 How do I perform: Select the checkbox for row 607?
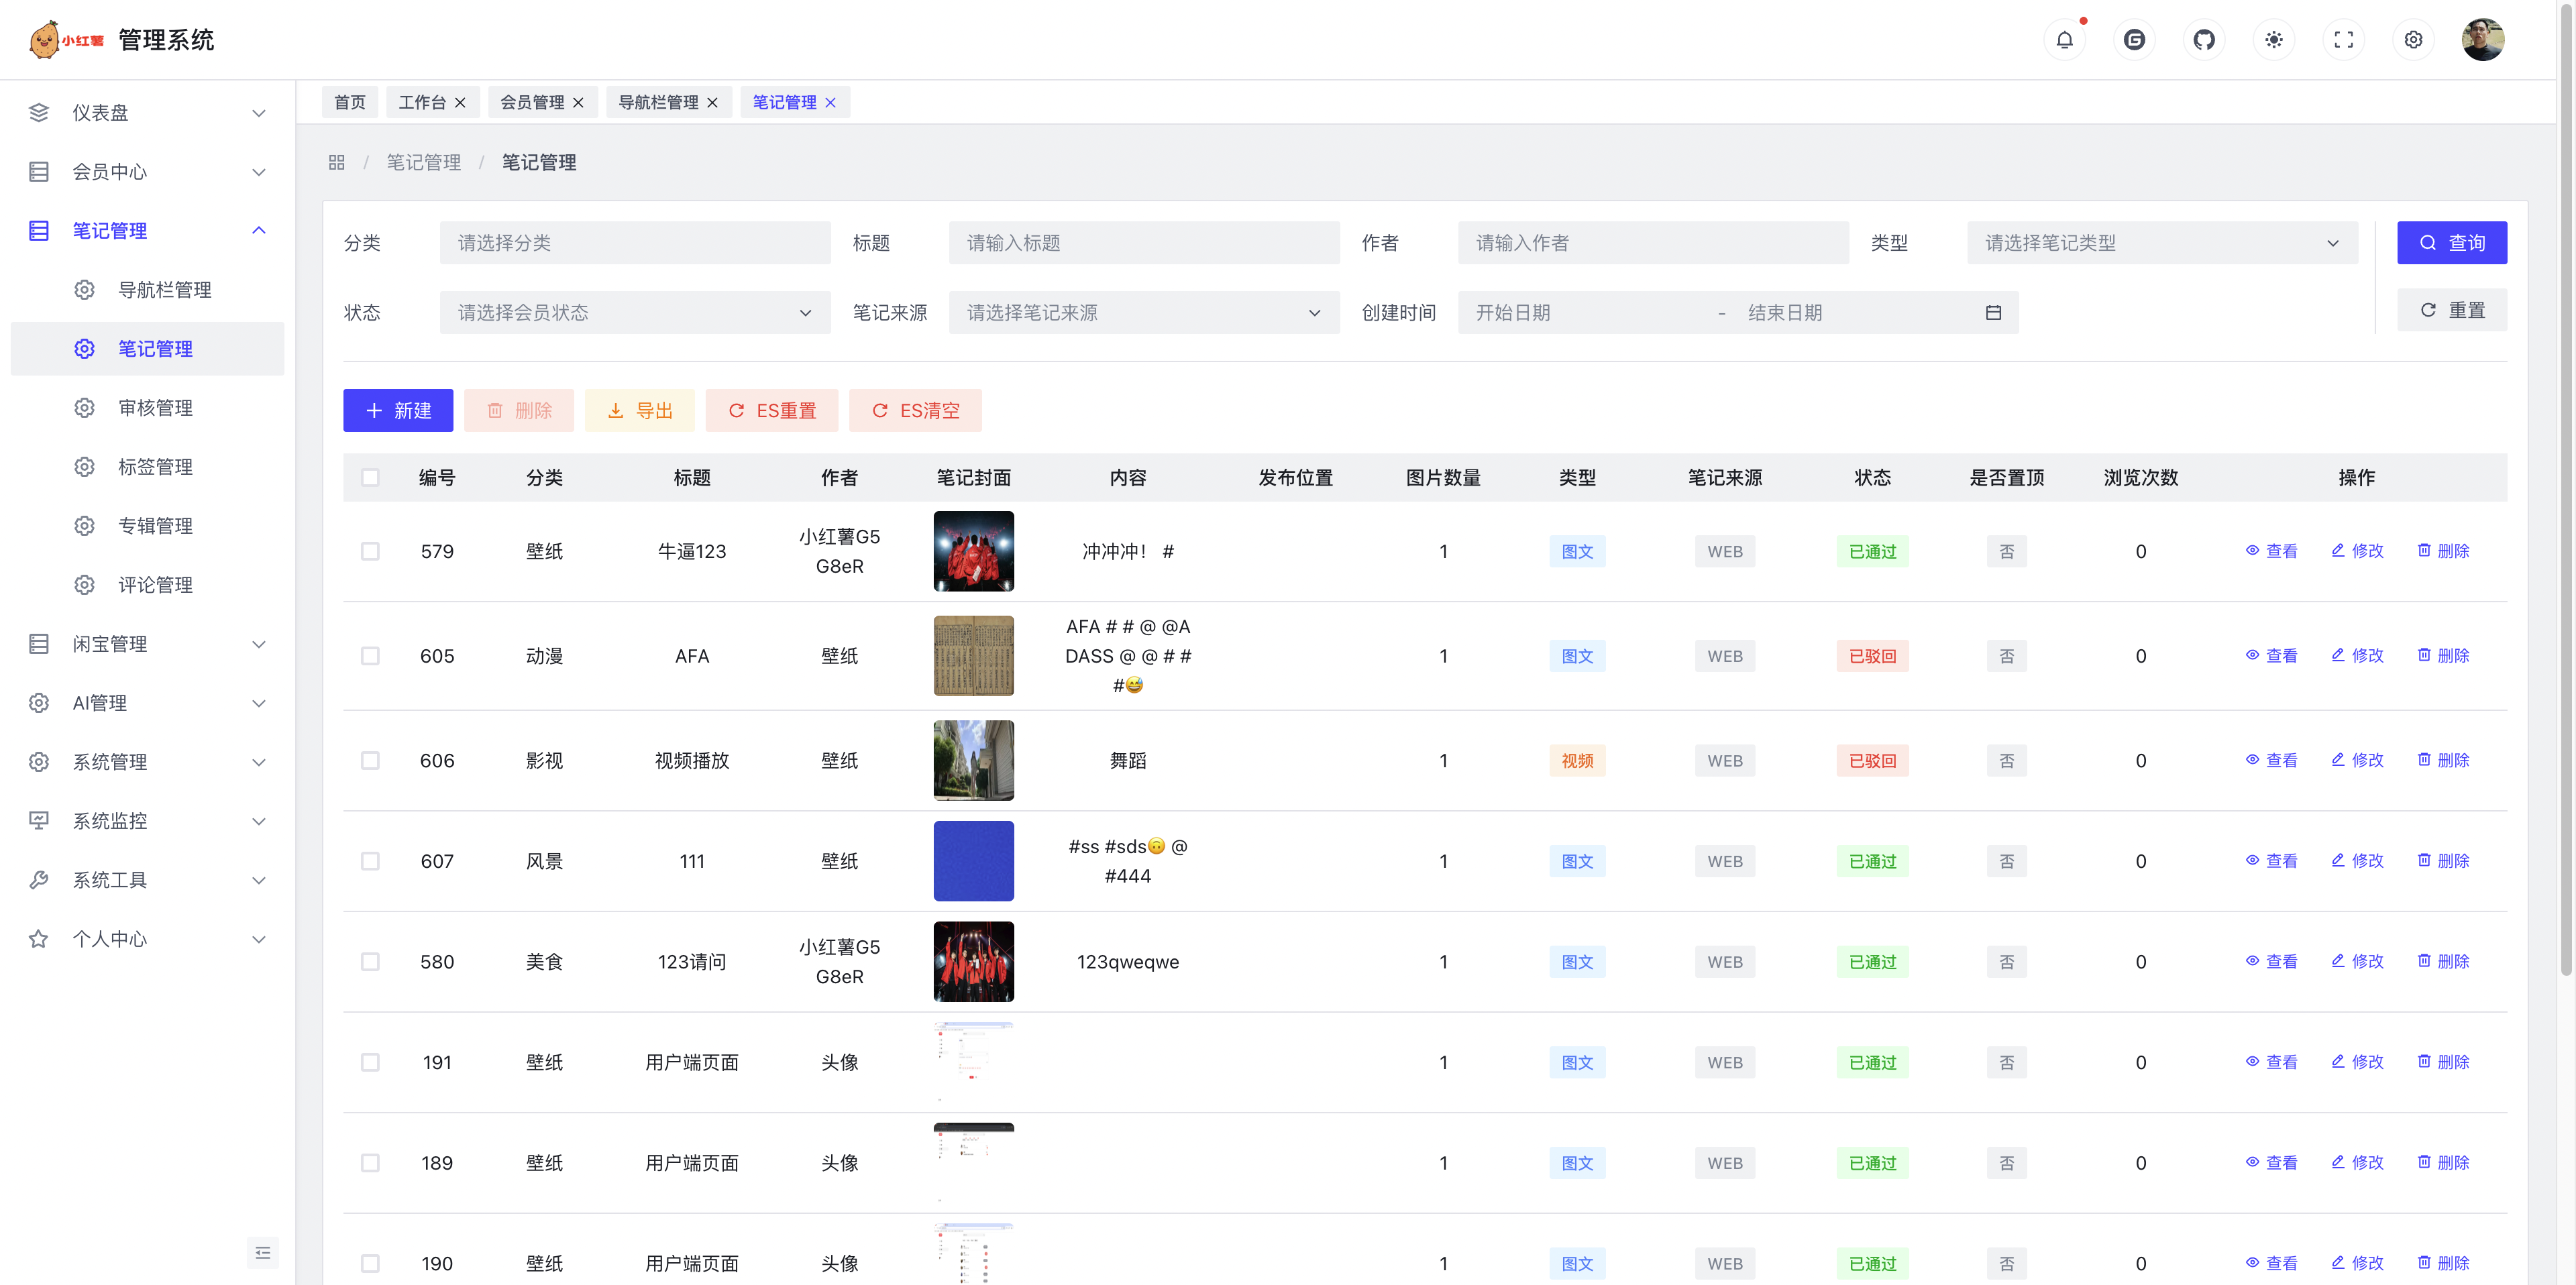pos(370,861)
